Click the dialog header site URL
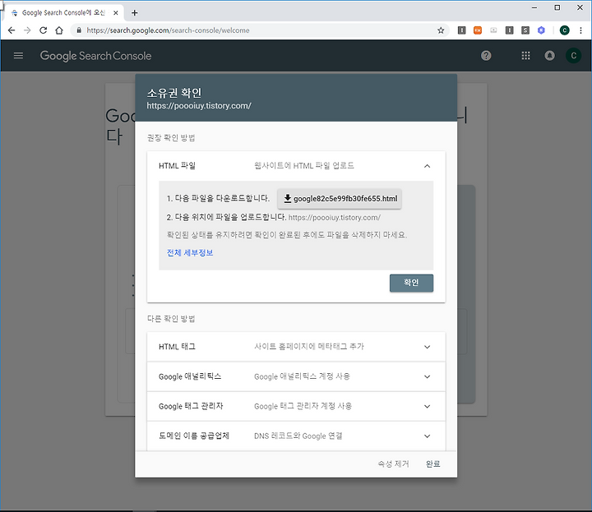The image size is (592, 512). coord(199,106)
